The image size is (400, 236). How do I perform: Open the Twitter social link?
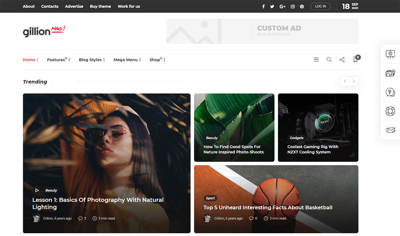click(x=272, y=6)
